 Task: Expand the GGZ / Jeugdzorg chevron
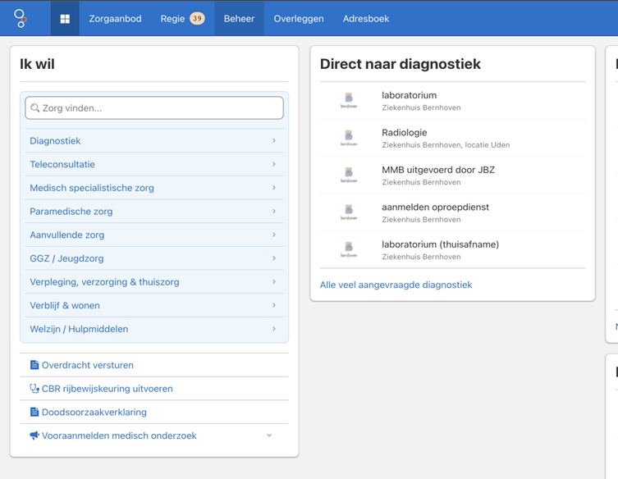coord(274,258)
